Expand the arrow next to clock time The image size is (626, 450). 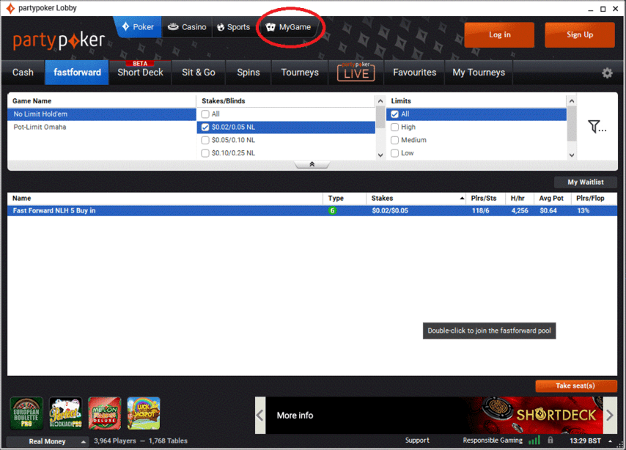pos(610,440)
